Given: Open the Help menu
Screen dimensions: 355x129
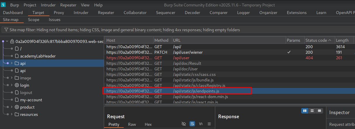Looking at the screenshot, I should tap(99, 5).
